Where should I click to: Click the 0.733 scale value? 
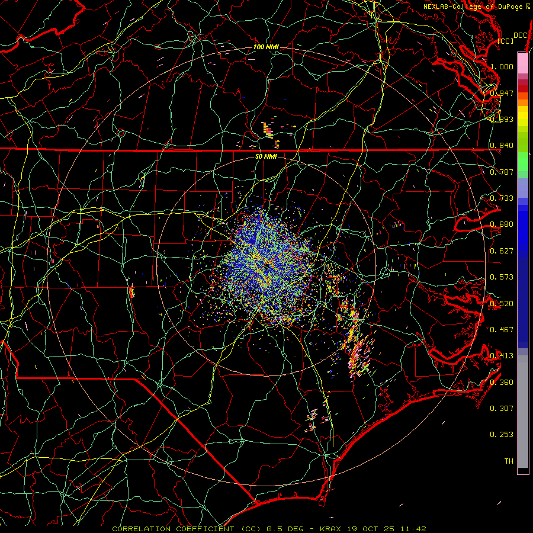[x=502, y=198]
